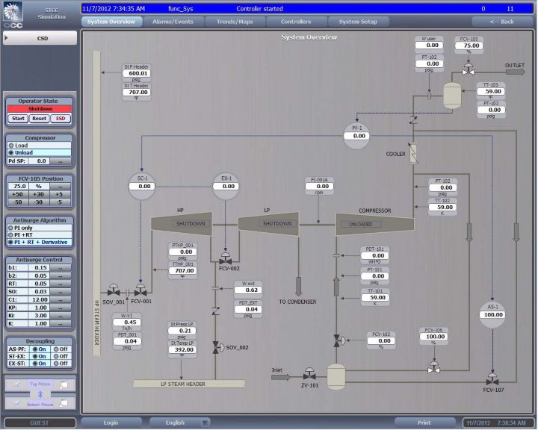Open the System Setup tab
The image size is (538, 430).
click(358, 22)
